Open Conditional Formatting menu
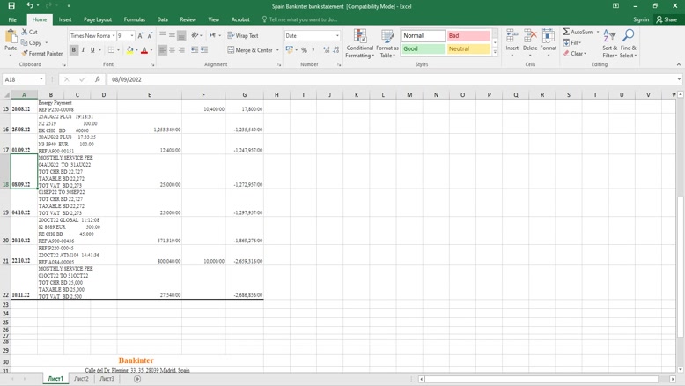 coord(359,44)
